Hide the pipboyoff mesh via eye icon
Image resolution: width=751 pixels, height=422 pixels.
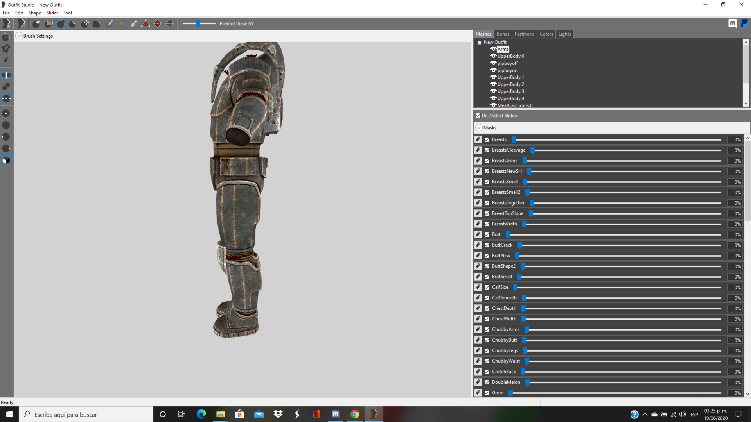coord(493,63)
